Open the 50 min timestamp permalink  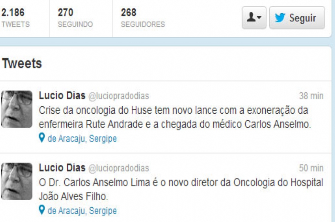(311, 168)
